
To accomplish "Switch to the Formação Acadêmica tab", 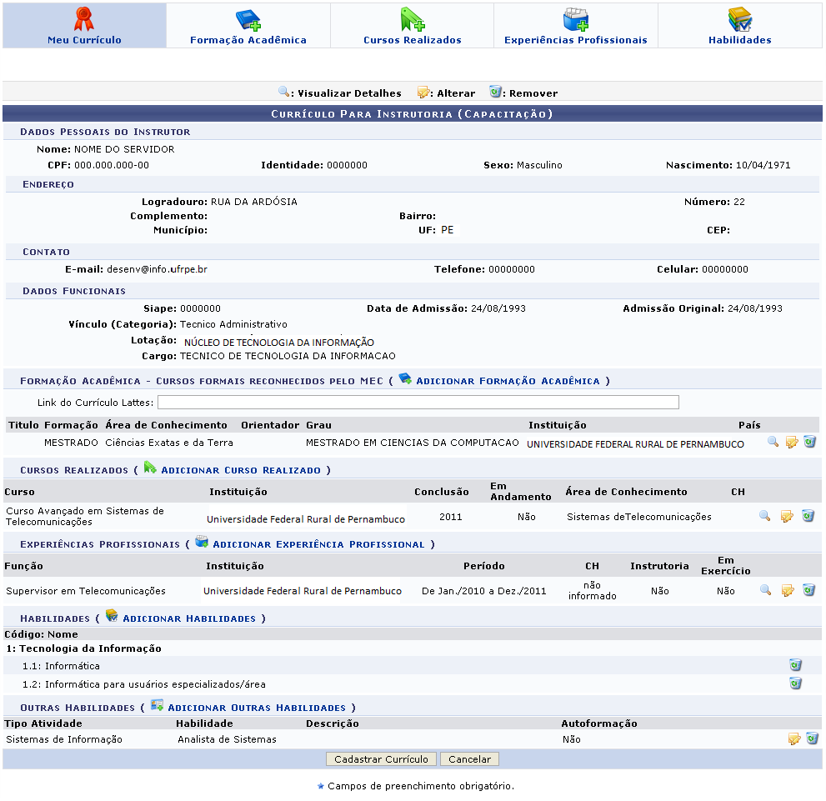I will coord(248,26).
